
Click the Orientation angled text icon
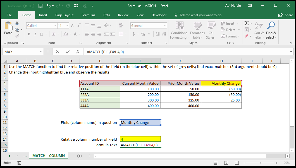pos(106,25)
